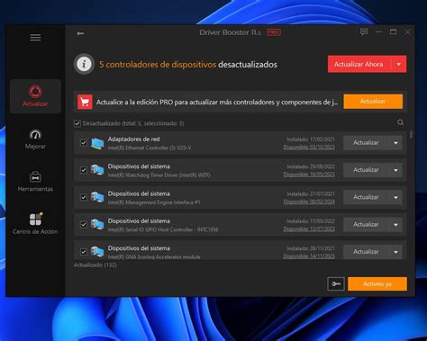Open Centro de Acción in sidebar

pyautogui.click(x=35, y=224)
